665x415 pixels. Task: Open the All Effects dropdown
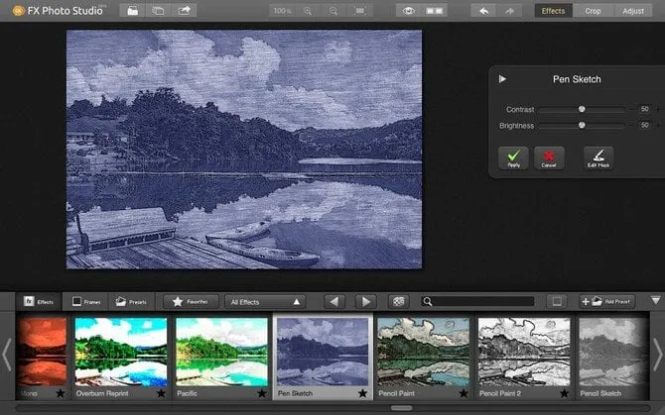(x=265, y=301)
